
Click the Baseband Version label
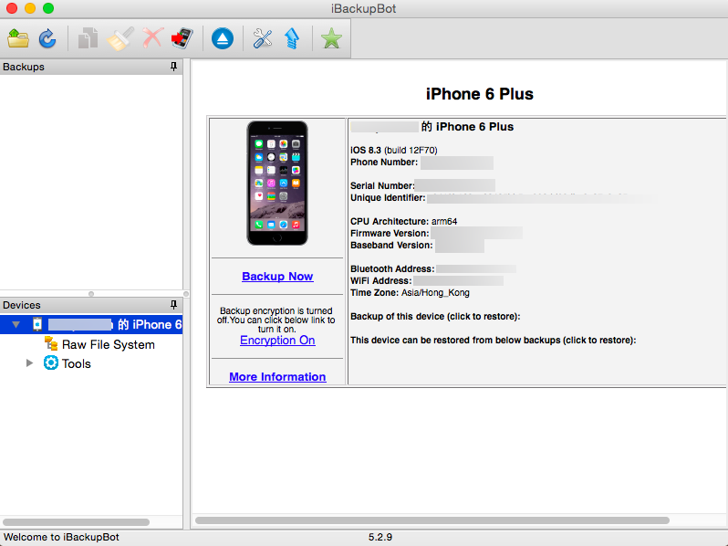click(x=391, y=246)
